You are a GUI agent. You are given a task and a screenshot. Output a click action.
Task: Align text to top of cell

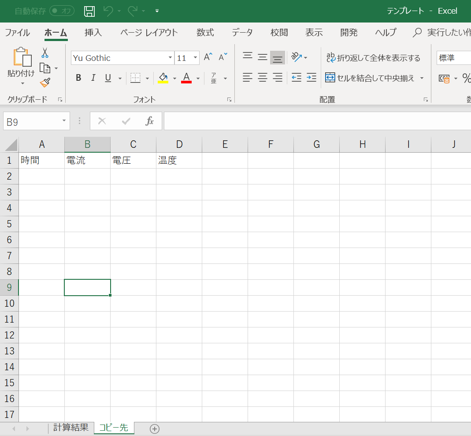point(248,57)
